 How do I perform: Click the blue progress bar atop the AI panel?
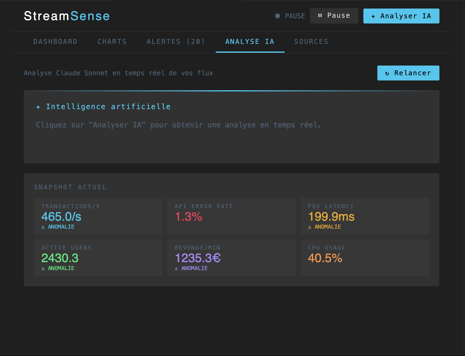(x=231, y=90)
